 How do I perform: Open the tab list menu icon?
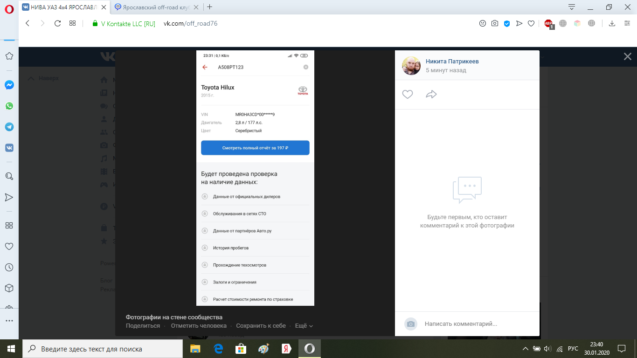point(572,7)
